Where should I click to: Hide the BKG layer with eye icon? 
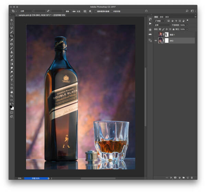pyautogui.click(x=156, y=41)
